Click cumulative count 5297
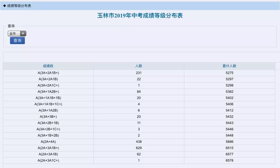Viewport: 280px width, 168px height. (229, 79)
